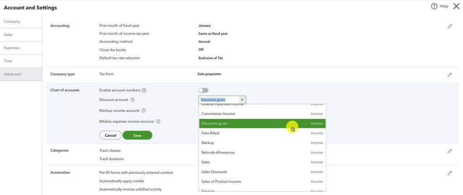Cancel chart of accounts changes

tap(110, 135)
